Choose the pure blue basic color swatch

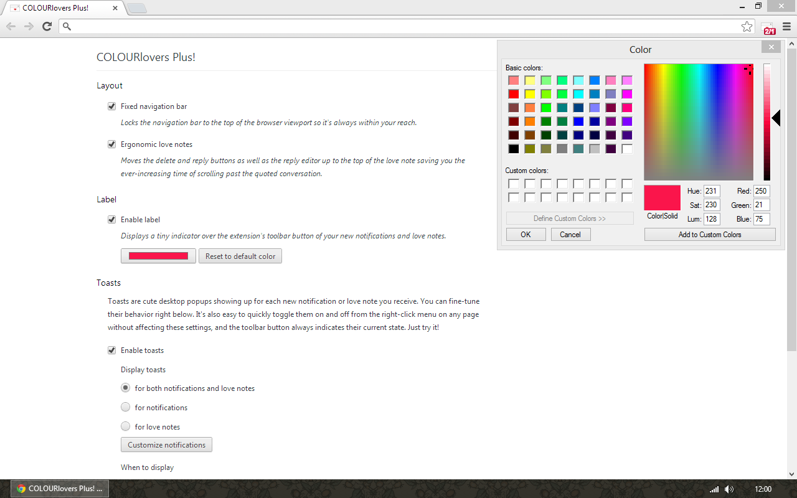(x=578, y=121)
